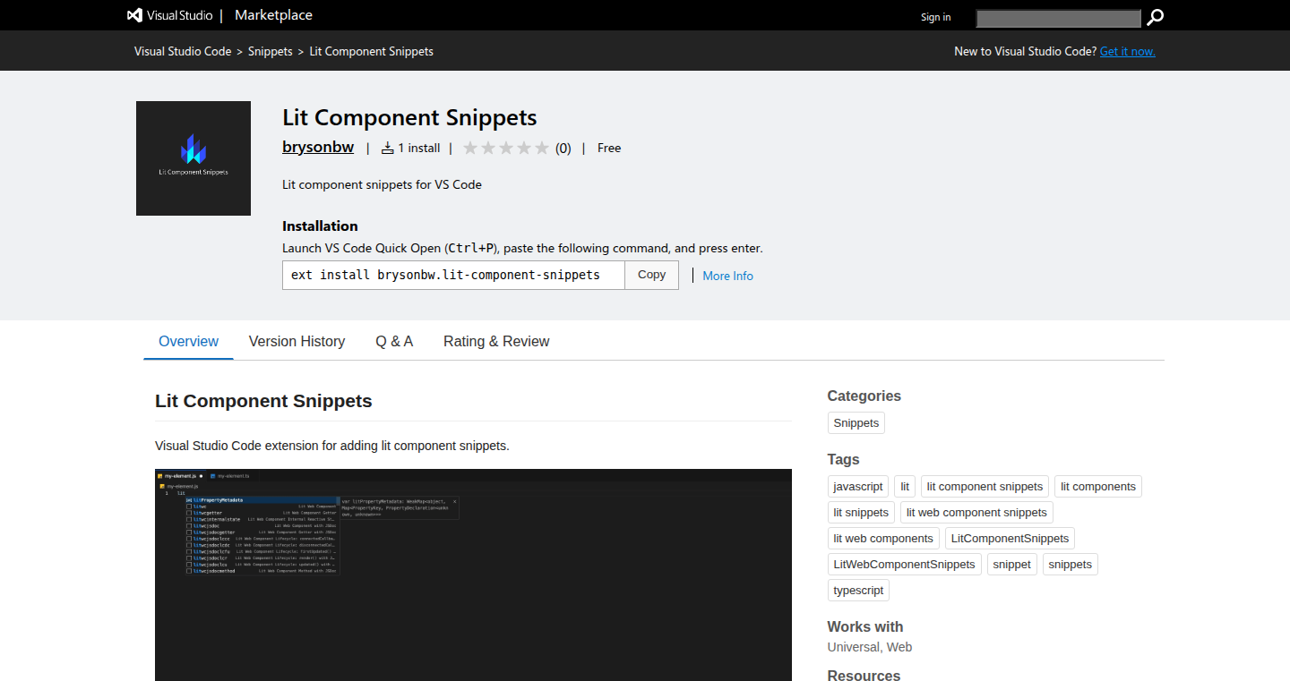Click the Visual Studio logo
Screen dimensions: 1290x681
[170, 15]
